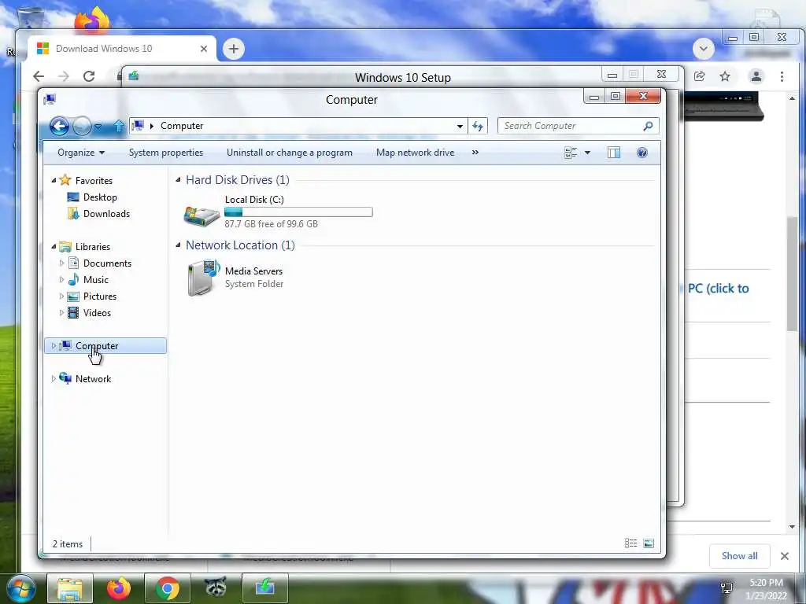Image resolution: width=806 pixels, height=604 pixels.
Task: Open Chrome three-dot menu
Action: pos(782,76)
